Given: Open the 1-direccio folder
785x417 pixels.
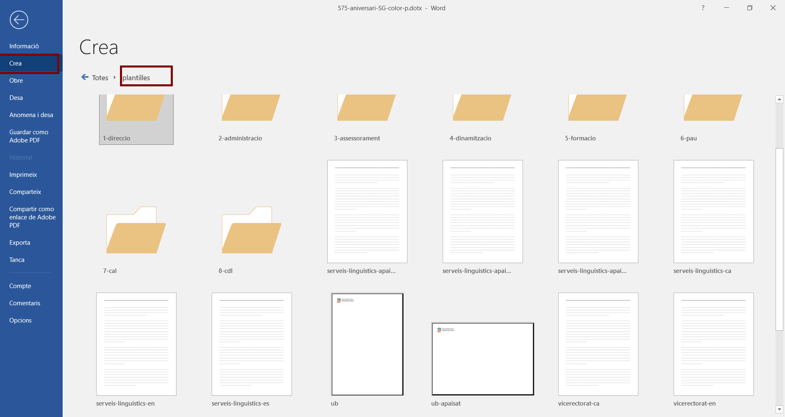Looking at the screenshot, I should pyautogui.click(x=136, y=115).
